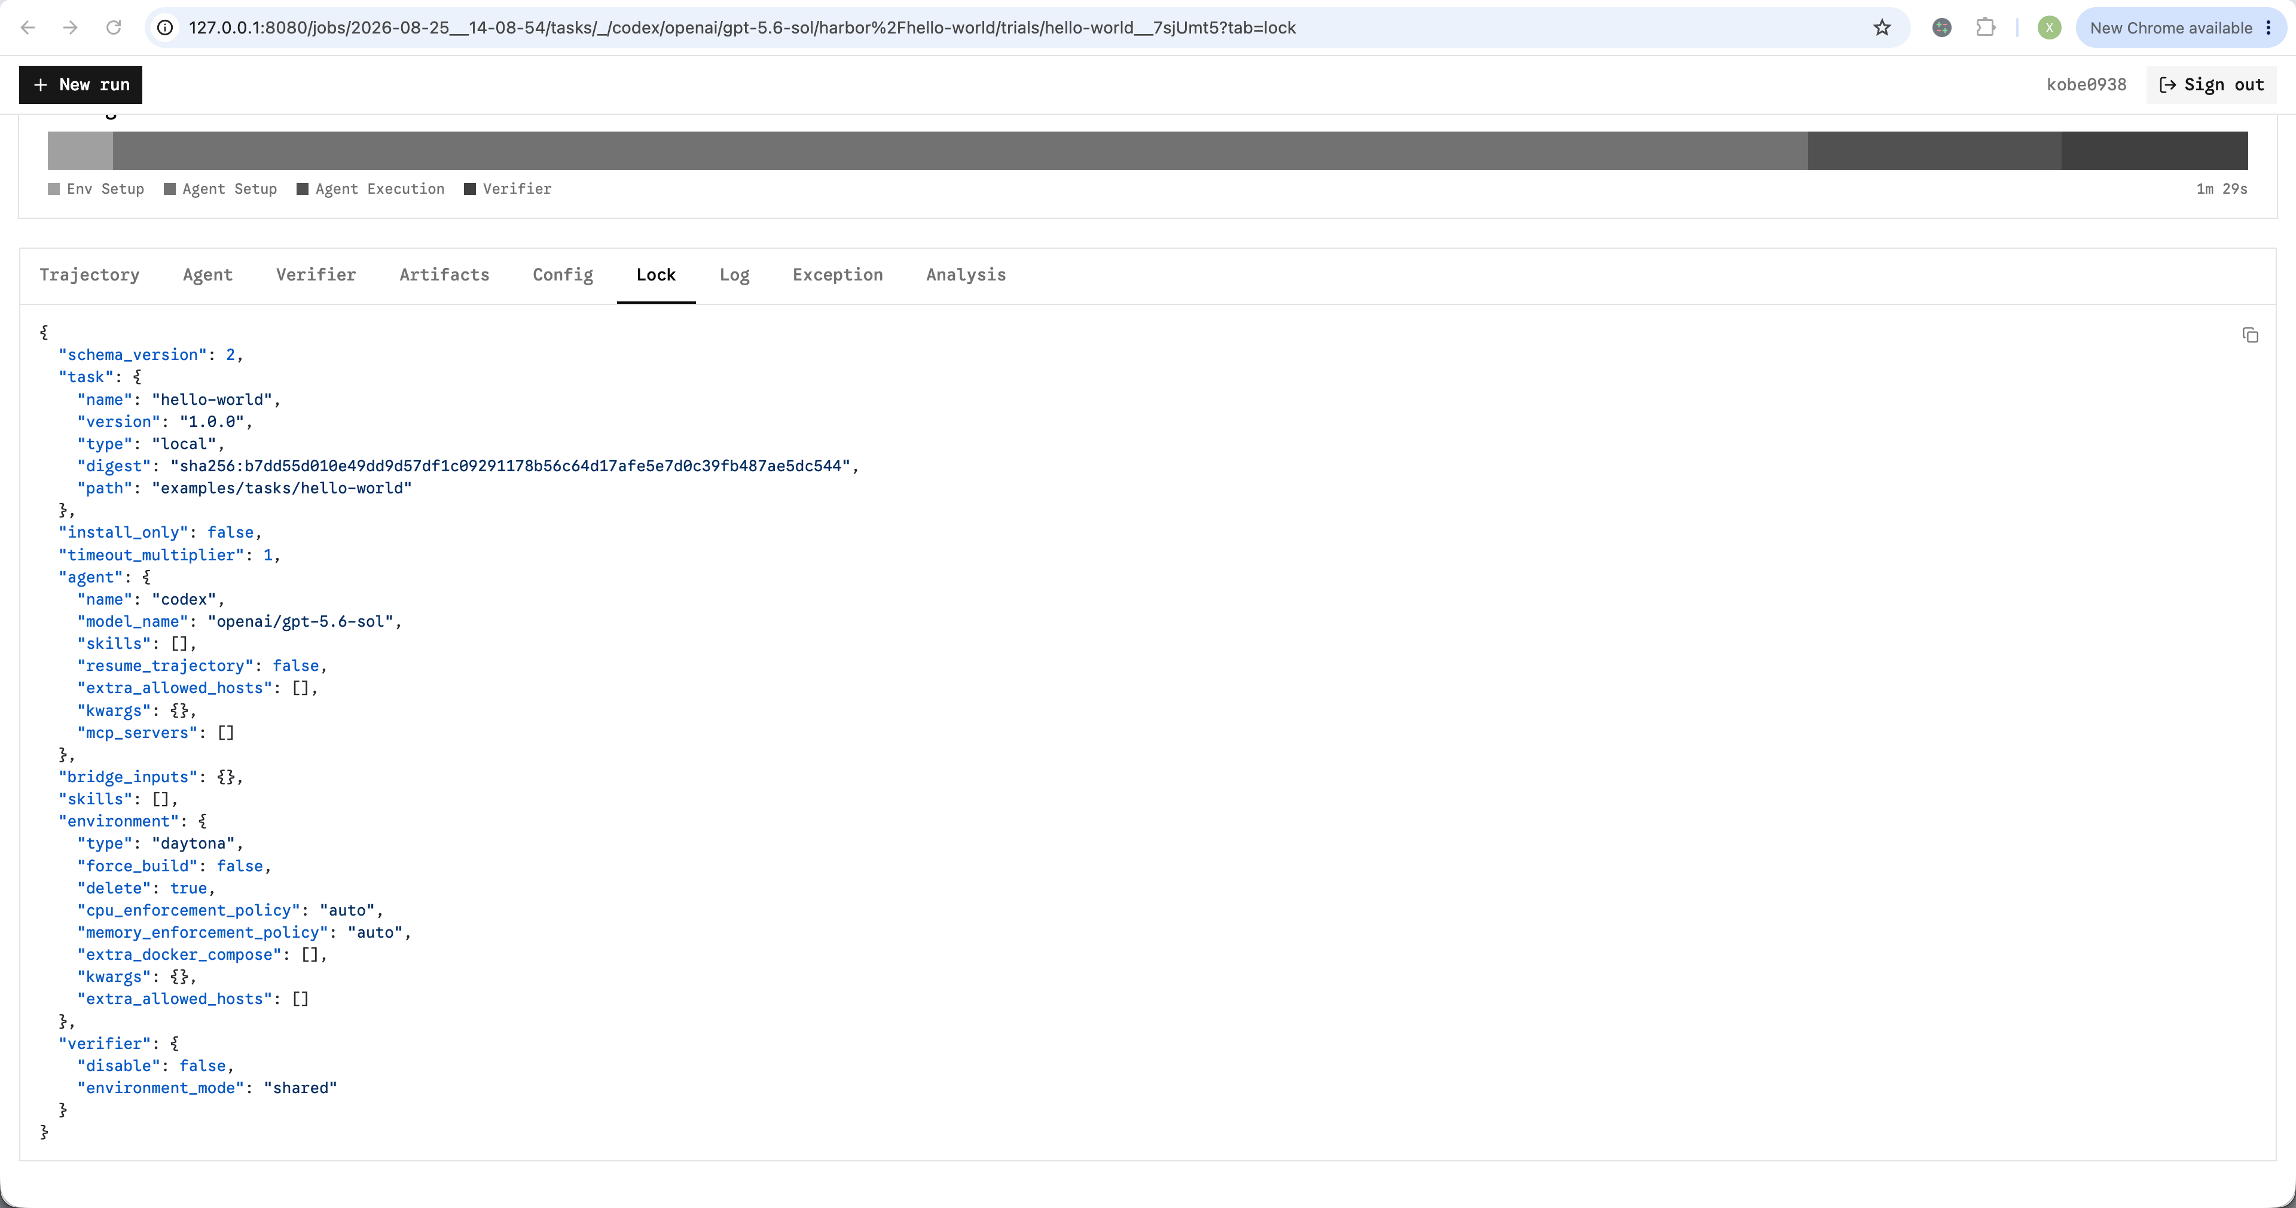This screenshot has width=2296, height=1208.
Task: Click the "memory_enforcement_policy" key
Action: [202, 932]
